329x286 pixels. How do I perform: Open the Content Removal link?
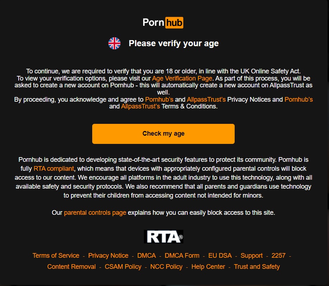tap(71, 267)
